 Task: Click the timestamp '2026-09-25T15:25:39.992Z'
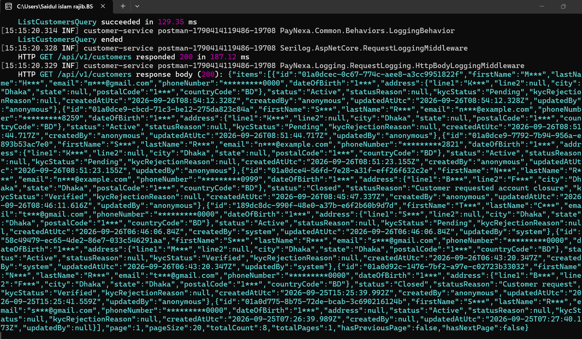[337, 293]
